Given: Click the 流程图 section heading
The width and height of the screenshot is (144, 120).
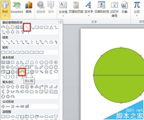Looking at the screenshot, I should 7,112.
